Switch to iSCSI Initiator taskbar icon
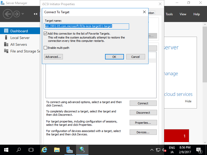207x155 pixels. tap(82, 150)
